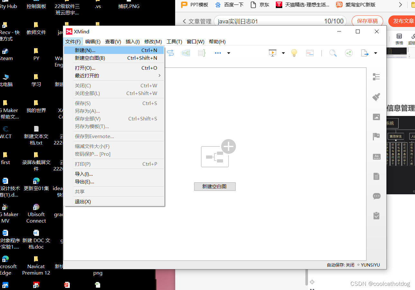Image resolution: width=415 pixels, height=290 pixels.
Task: Choose 打开(O)... from the File menu
Action: [114, 68]
